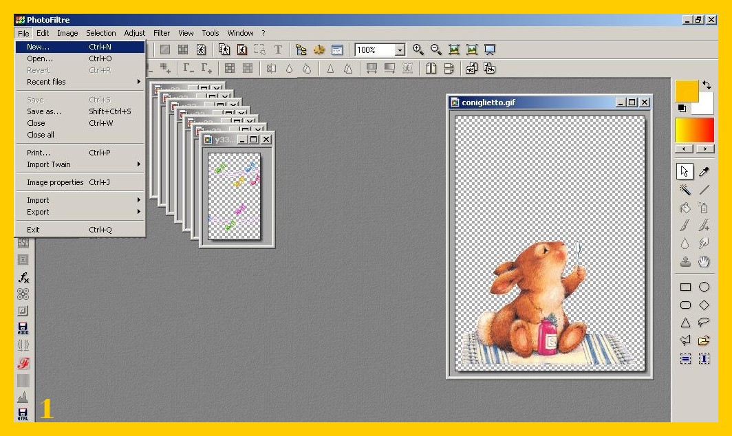This screenshot has width=732, height=436.
Task: Activate the arrow selection tool
Action: [x=685, y=172]
